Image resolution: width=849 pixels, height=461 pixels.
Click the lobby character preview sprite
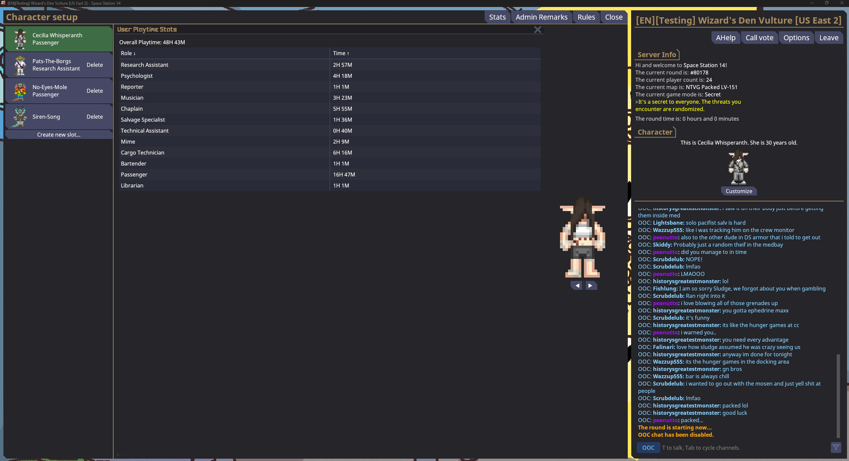(738, 167)
